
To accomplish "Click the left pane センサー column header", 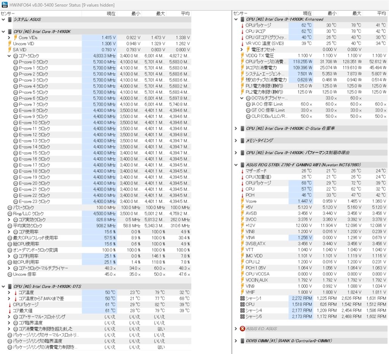I will (x=41, y=13).
